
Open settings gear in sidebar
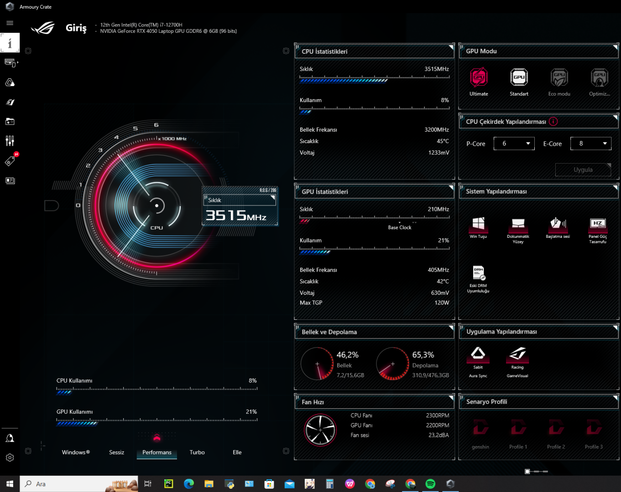tap(10, 457)
